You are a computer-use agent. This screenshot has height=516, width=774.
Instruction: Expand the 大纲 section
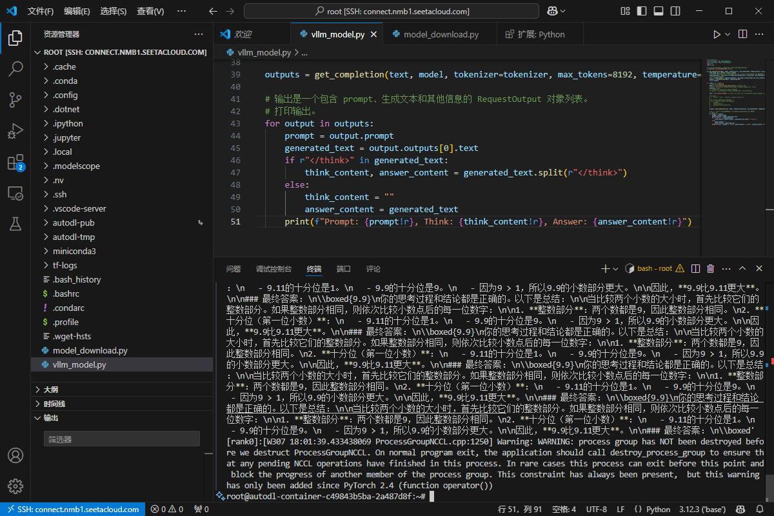coord(122,390)
